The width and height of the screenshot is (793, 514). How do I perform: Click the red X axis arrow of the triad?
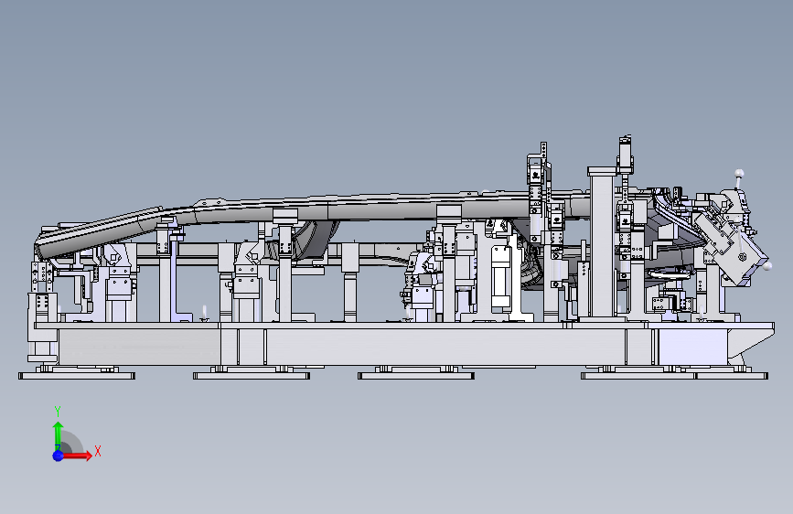78,455
